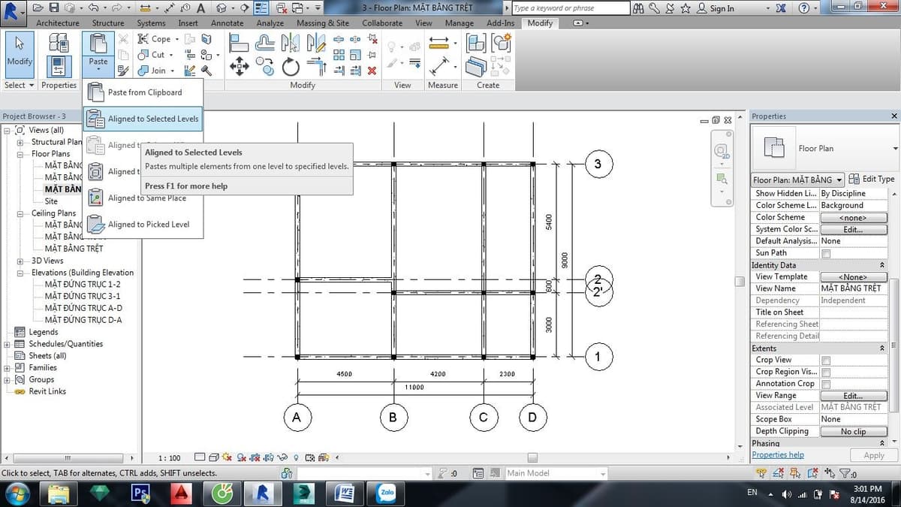Select Mirror - Pick Axis tool
This screenshot has height=507, width=901.
click(x=290, y=43)
